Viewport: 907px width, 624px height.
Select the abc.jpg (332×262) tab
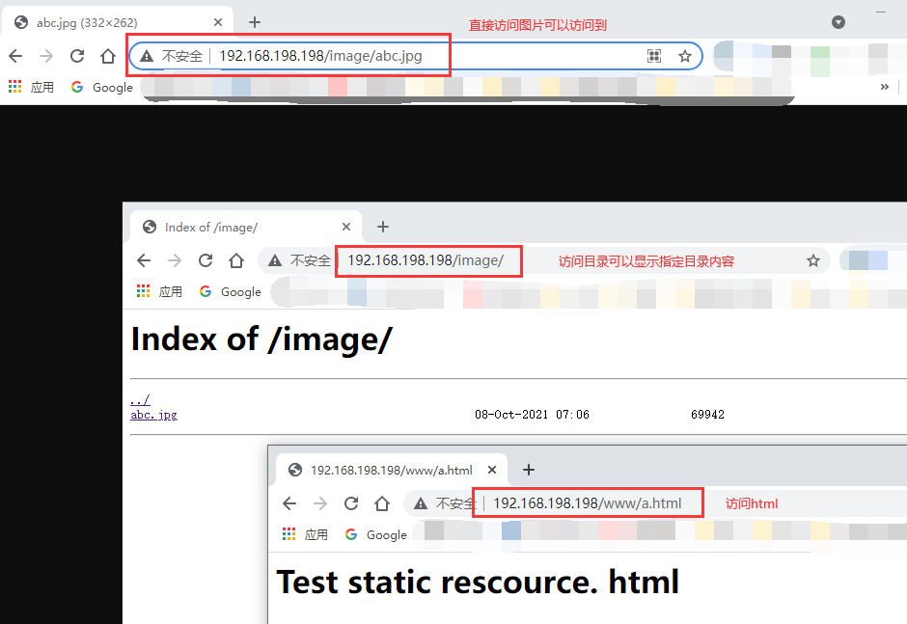pos(118,22)
